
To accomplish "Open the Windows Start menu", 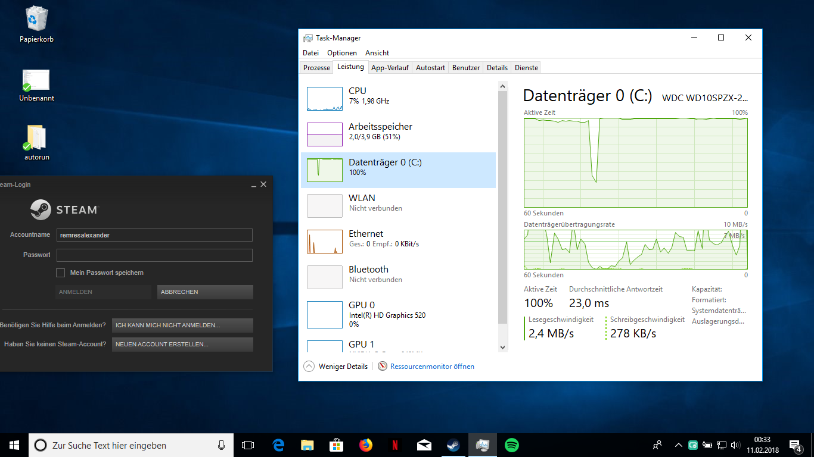I will point(14,445).
